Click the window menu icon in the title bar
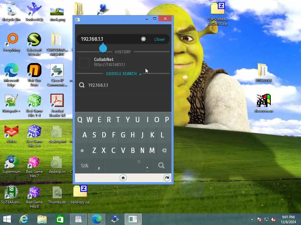Viewport: 301px width, 225px height. [x=78, y=20]
